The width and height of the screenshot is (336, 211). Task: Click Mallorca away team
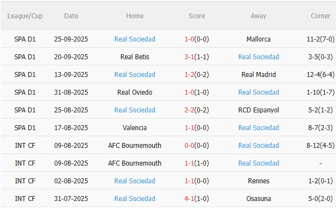click(259, 39)
